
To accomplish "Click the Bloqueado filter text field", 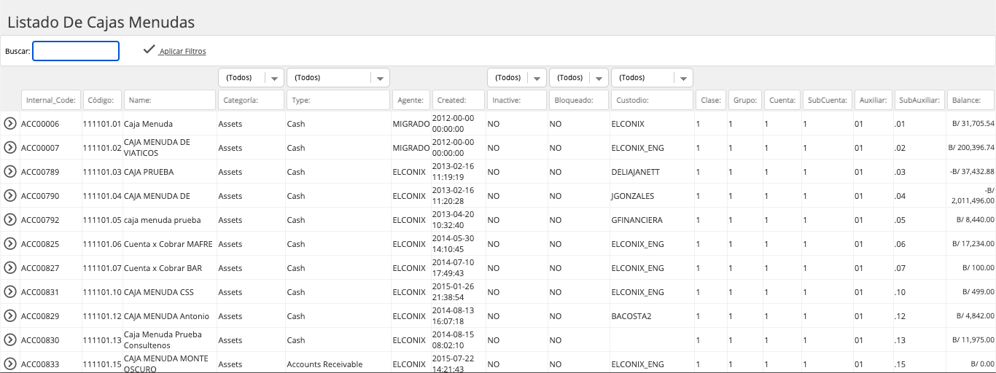I will click(579, 100).
